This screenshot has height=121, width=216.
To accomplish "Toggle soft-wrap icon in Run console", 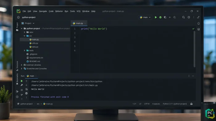I will (x=26, y=89).
